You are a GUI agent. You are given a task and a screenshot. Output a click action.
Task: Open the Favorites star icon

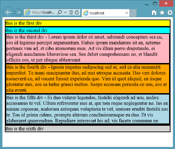point(162,13)
